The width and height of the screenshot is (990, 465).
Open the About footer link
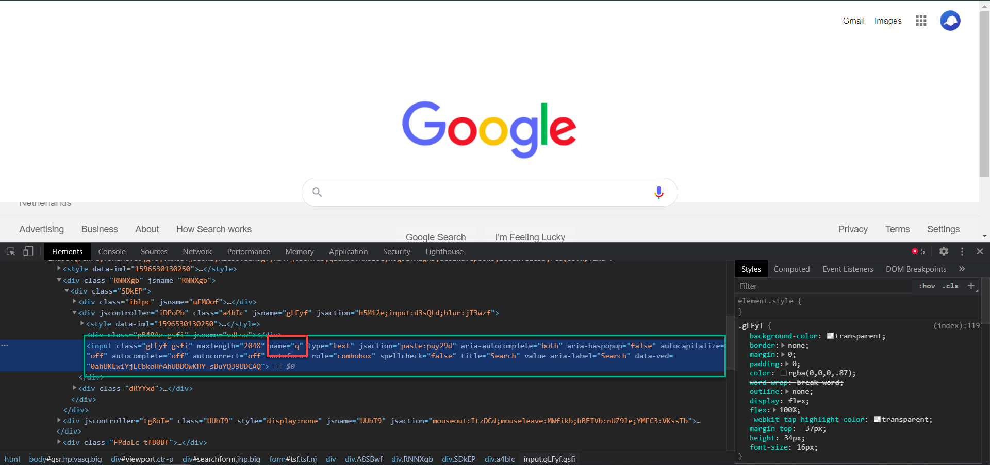147,229
